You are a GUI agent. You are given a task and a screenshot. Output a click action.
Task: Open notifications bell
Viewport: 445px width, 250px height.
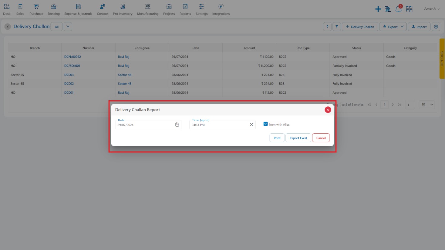coord(398,9)
